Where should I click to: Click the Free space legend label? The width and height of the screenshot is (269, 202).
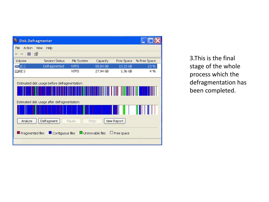[121, 133]
